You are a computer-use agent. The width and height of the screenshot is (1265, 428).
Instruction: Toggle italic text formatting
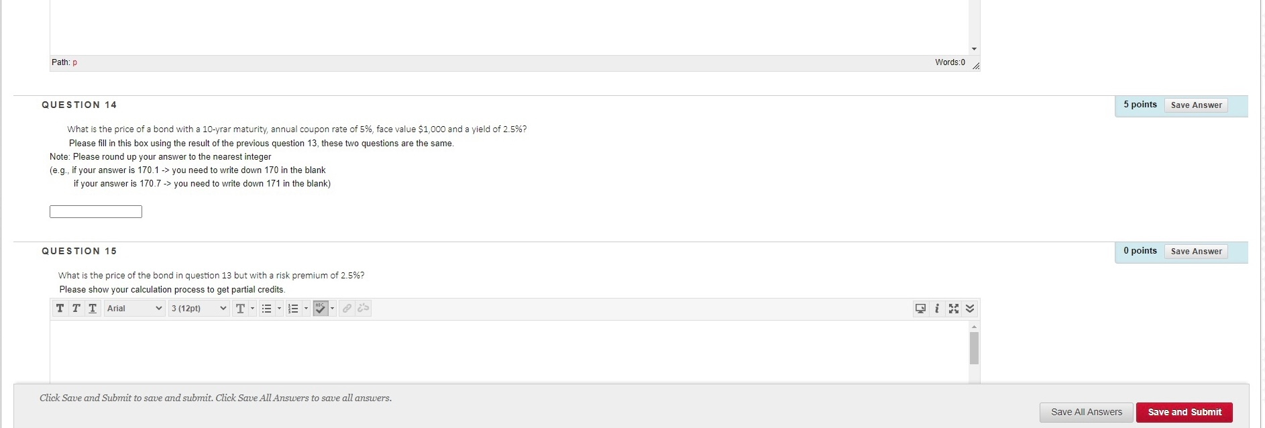(x=76, y=309)
